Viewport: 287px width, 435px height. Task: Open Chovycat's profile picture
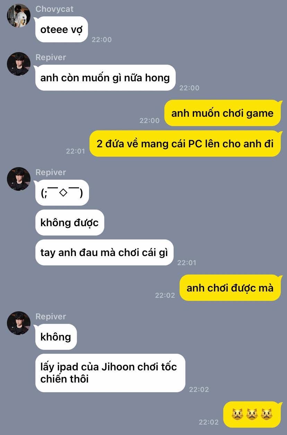coord(19,16)
